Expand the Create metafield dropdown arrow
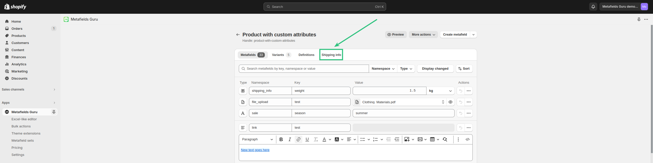Image resolution: width=653 pixels, height=163 pixels. tap(473, 35)
